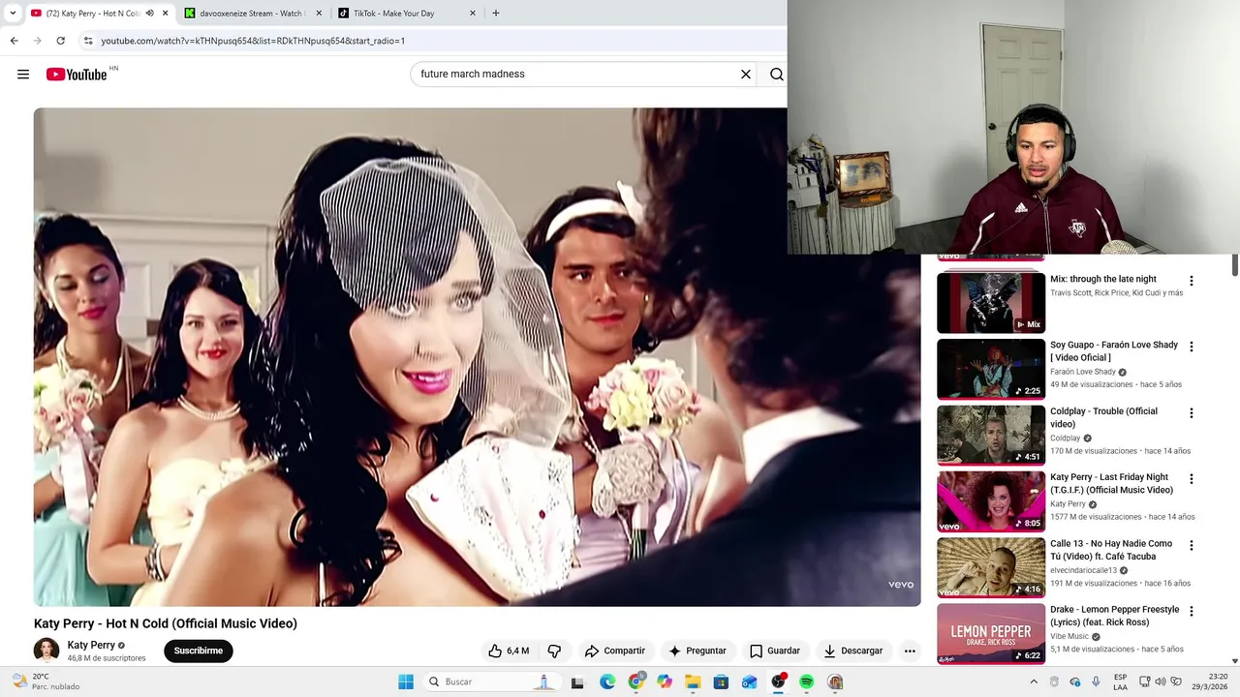This screenshot has height=697, width=1240.
Task: Open Chrome from the taskbar
Action: click(x=635, y=682)
